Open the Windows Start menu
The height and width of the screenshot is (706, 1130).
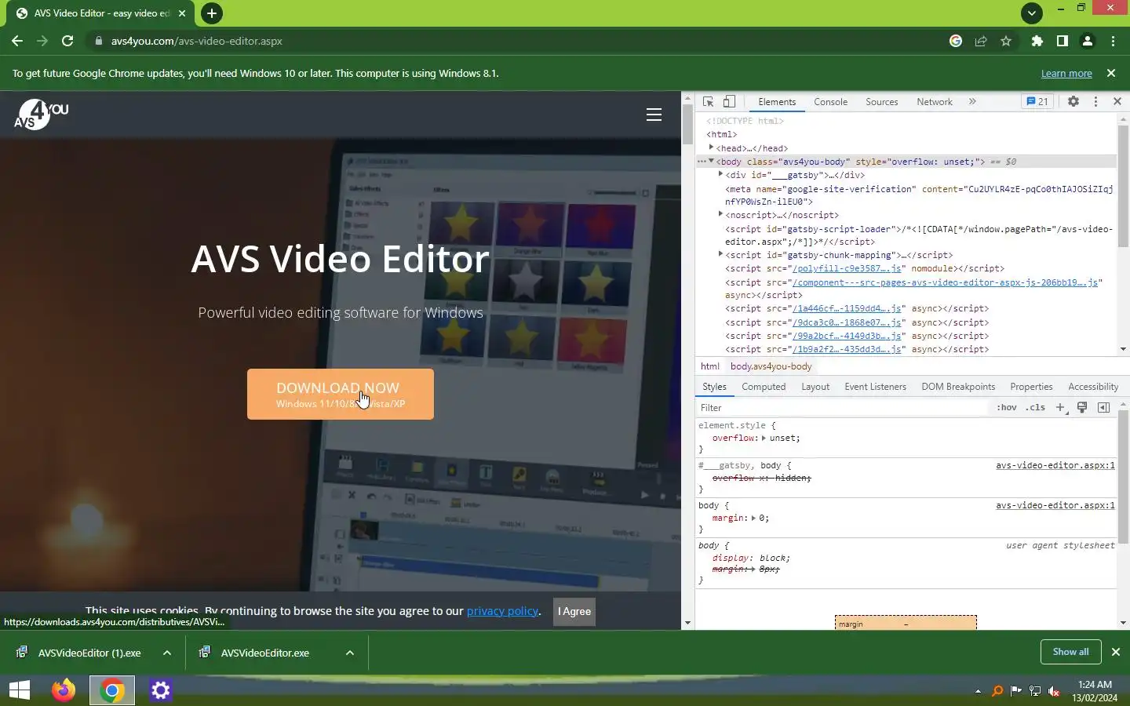coord(20,690)
